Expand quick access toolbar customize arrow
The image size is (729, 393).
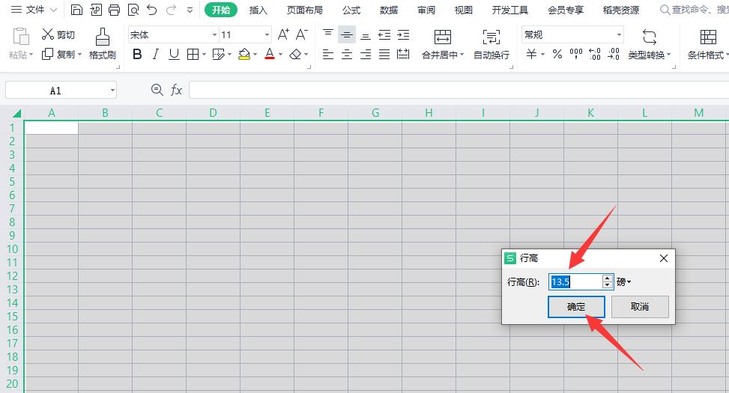[190, 10]
